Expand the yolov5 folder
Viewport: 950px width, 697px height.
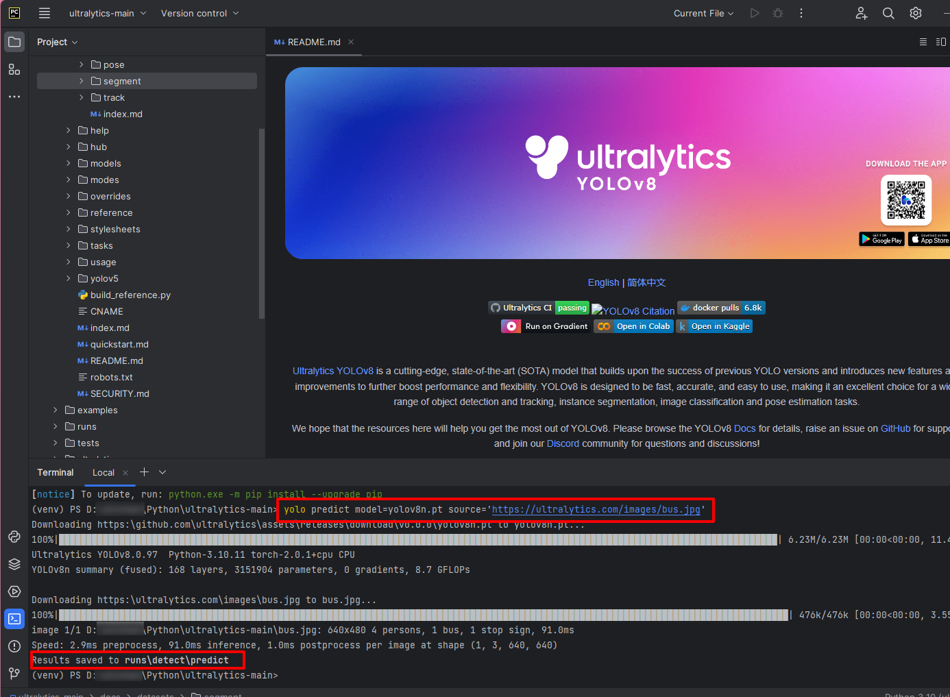(69, 278)
